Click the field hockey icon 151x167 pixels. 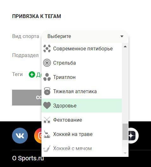[47, 134]
